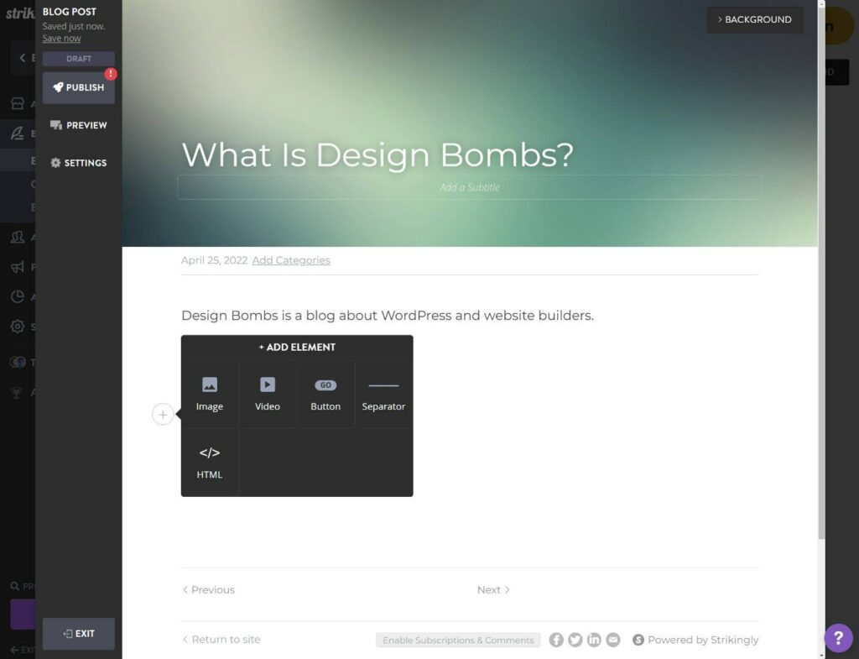Add an Image element

click(210, 395)
